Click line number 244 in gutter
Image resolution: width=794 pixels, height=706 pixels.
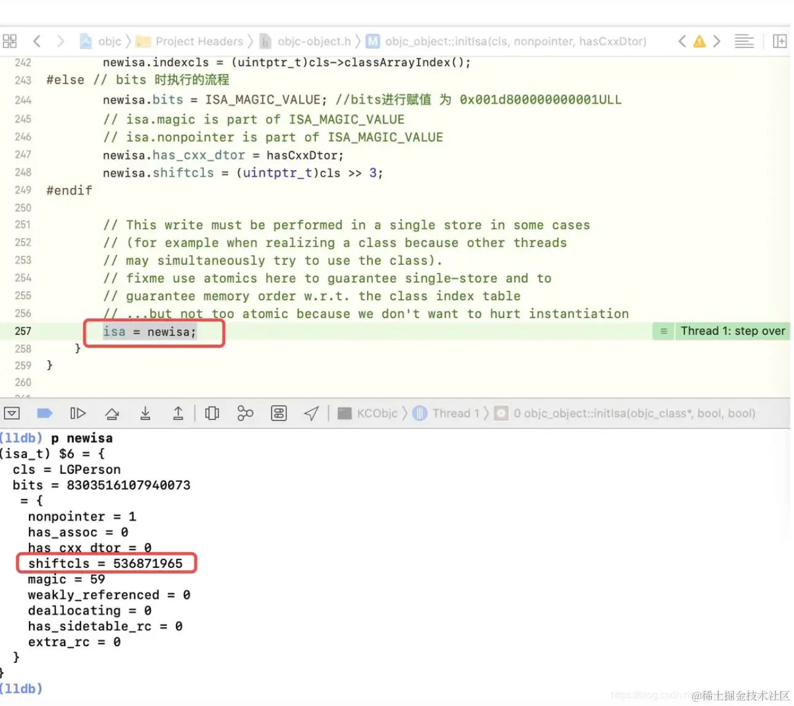click(23, 100)
